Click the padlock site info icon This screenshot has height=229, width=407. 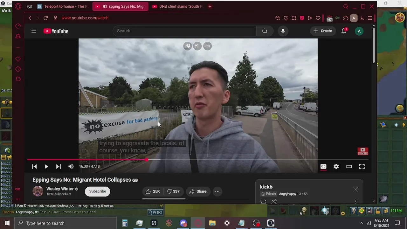coord(55,18)
